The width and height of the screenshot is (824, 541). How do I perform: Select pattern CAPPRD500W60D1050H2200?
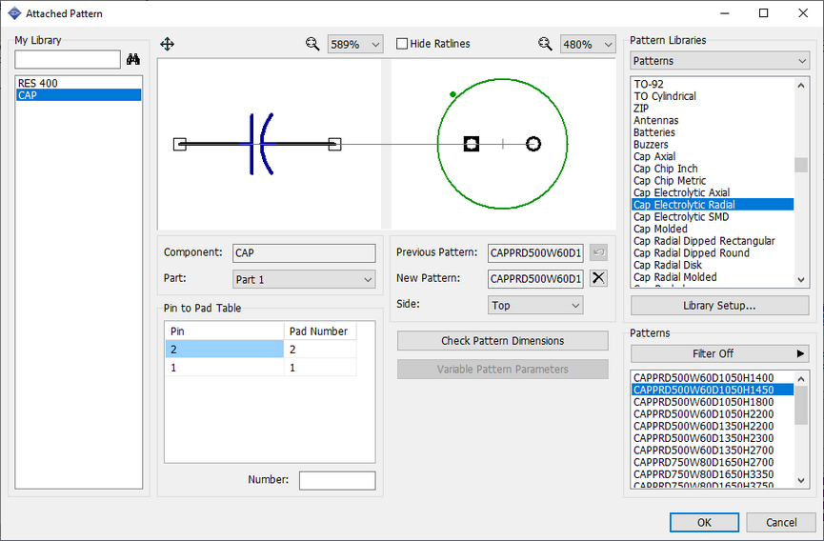pos(713,414)
